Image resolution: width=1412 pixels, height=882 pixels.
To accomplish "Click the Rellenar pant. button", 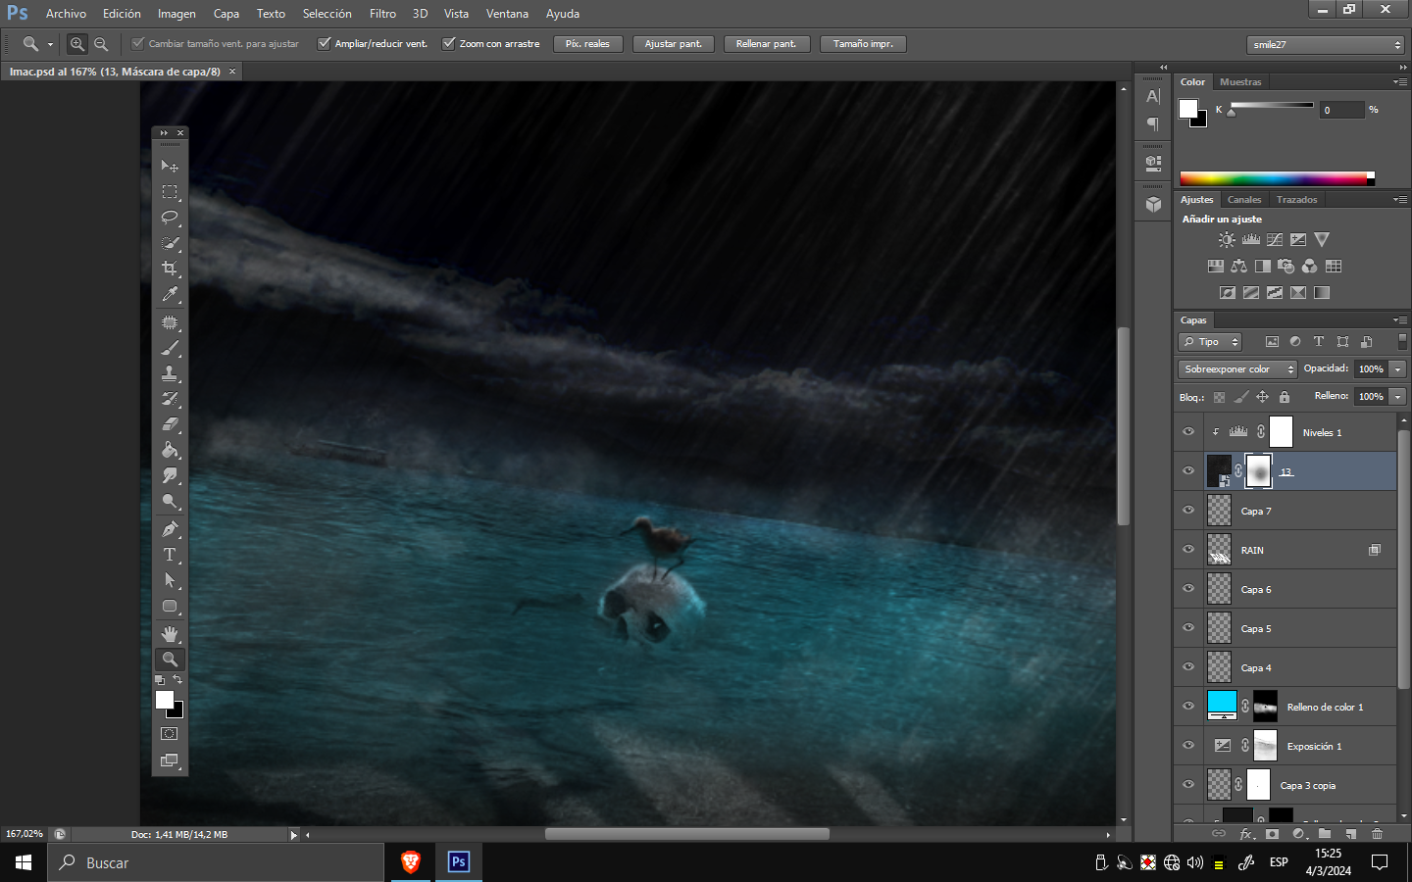I will pyautogui.click(x=766, y=44).
